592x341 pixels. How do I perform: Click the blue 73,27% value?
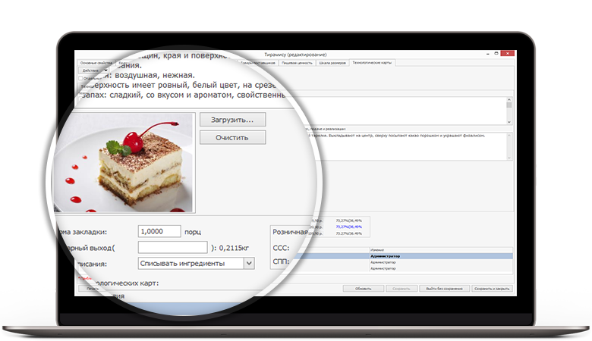coord(349,227)
